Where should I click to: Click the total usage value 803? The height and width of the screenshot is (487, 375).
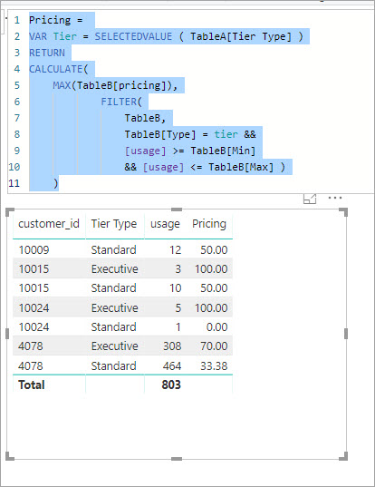click(171, 385)
